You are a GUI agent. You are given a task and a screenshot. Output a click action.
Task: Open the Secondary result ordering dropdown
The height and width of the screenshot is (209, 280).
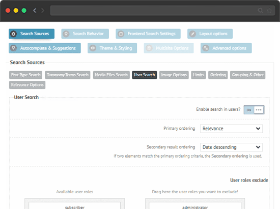[231, 147]
